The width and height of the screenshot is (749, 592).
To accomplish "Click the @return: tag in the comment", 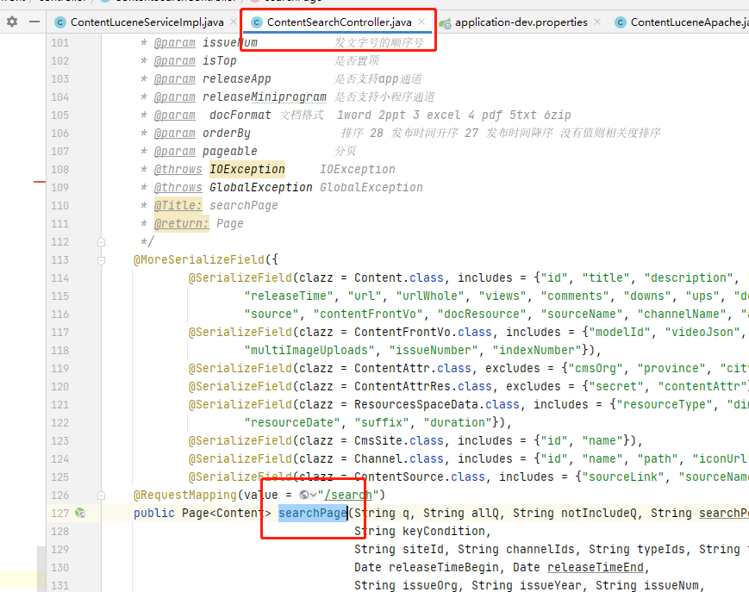I will (x=182, y=224).
